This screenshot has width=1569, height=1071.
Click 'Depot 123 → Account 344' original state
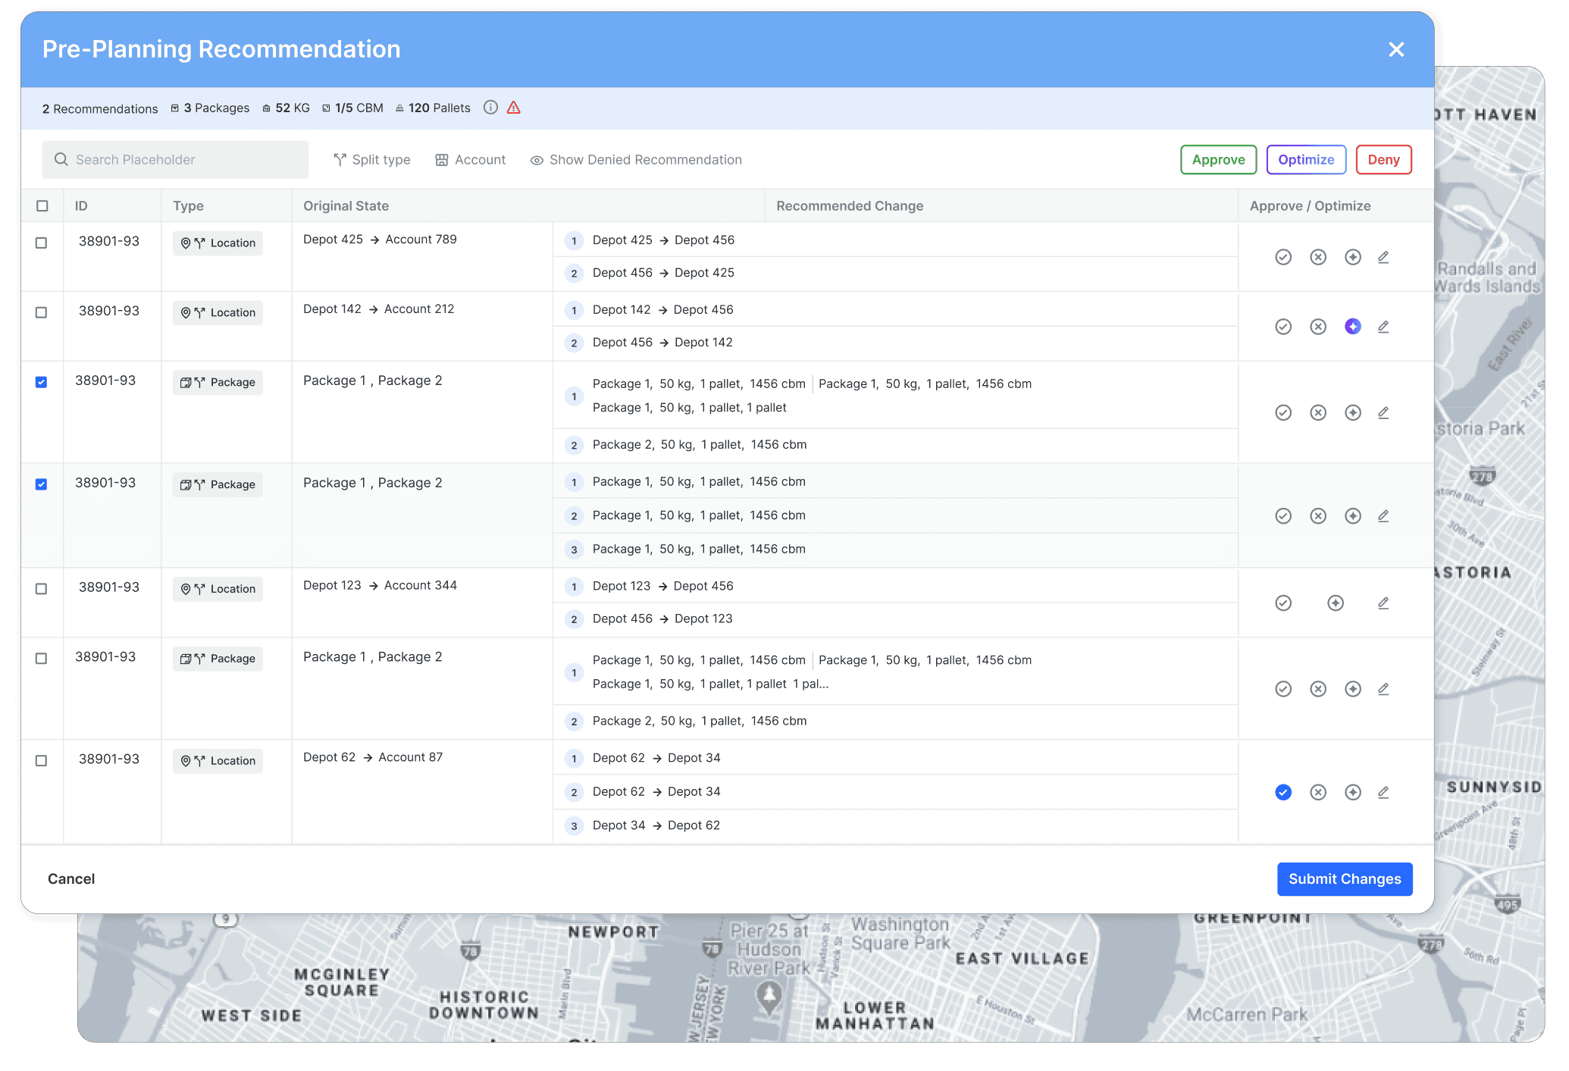coord(380,585)
